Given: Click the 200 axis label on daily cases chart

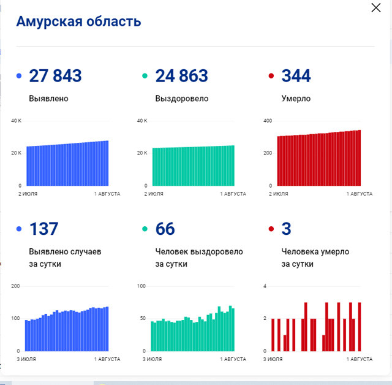Looking at the screenshot, I should point(15,286).
